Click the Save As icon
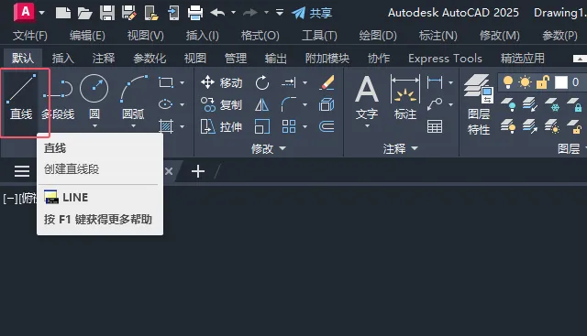Image resolution: width=587 pixels, height=336 pixels. point(129,13)
